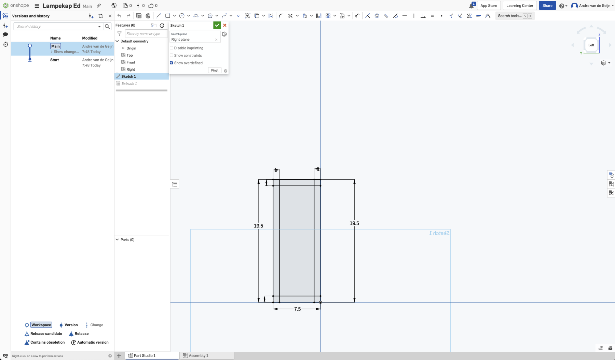615x360 pixels.
Task: Select the Trim scissors tool
Action: (290, 16)
